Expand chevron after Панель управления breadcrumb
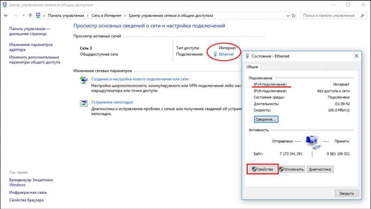Screen dimensions: 371x209 [87, 16]
